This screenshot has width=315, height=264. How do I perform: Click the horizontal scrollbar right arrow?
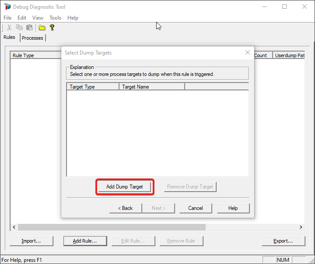click(x=301, y=227)
